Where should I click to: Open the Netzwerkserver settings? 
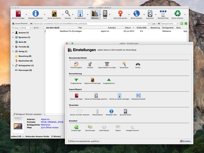click(97, 111)
